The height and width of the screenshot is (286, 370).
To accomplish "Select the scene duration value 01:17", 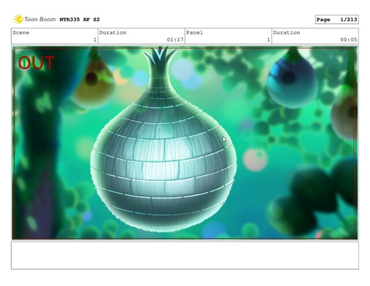I will (175, 40).
